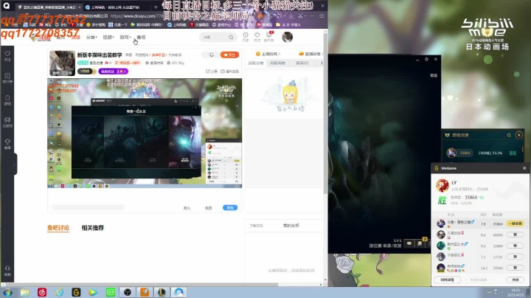The image size is (531, 298).
Task: Open the browser download icon
Action: [291, 16]
